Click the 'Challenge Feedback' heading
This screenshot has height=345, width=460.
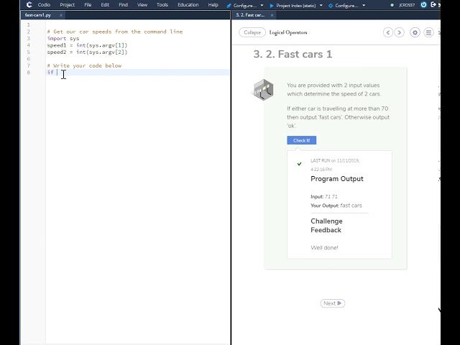(x=326, y=225)
